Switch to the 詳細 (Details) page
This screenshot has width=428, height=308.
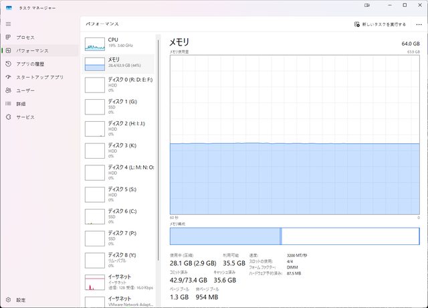(x=21, y=104)
